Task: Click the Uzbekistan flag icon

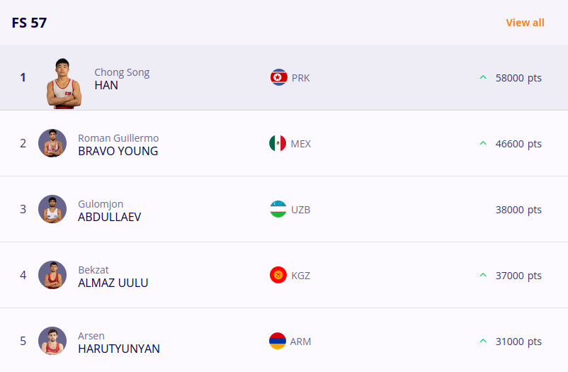Action: [278, 209]
